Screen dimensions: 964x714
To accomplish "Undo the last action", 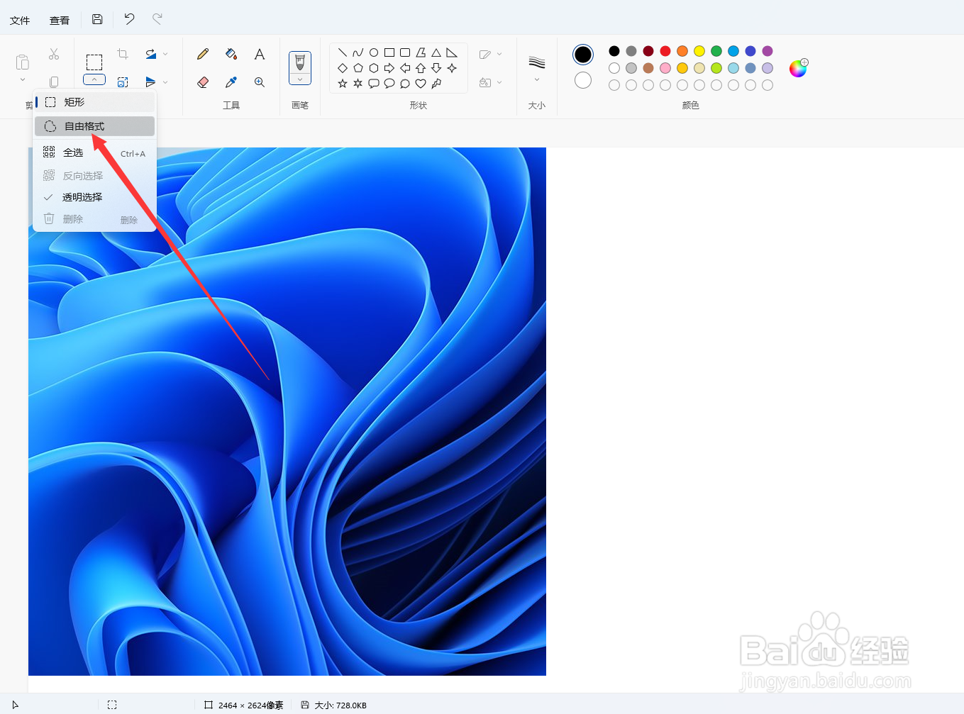I will click(x=129, y=19).
